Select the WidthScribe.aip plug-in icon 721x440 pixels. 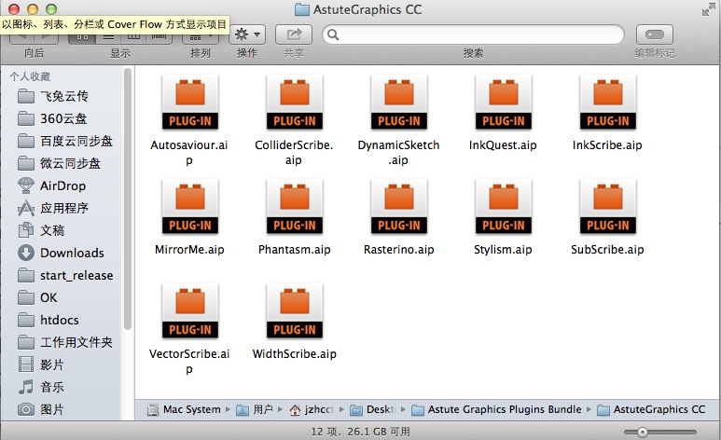[295, 310]
